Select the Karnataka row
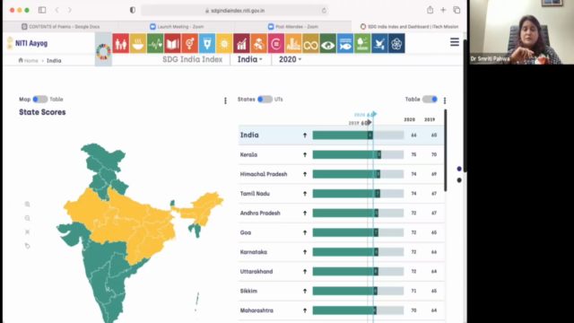Image resolution: width=574 pixels, height=323 pixels. (x=341, y=252)
